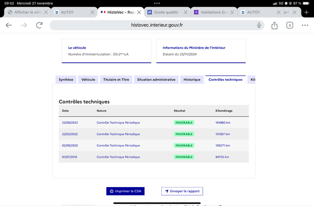Click the date 23/08/2023
The image size is (314, 206).
[x=70, y=122]
